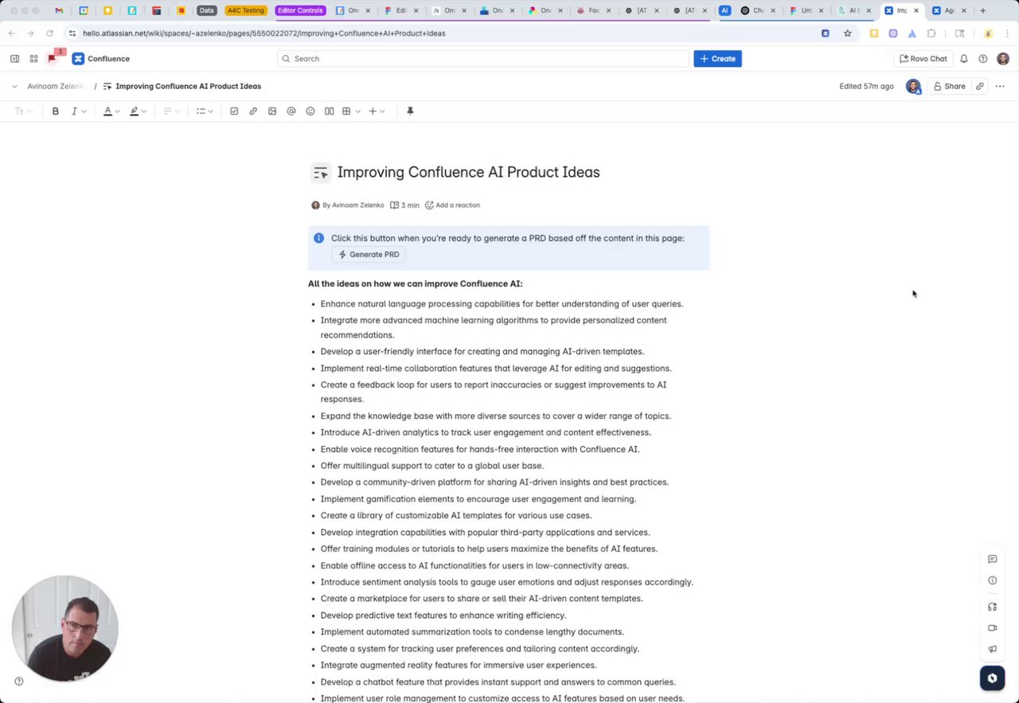Screen dimensions: 1019x703
Task: Click the Generate PRD button
Action: coord(369,255)
